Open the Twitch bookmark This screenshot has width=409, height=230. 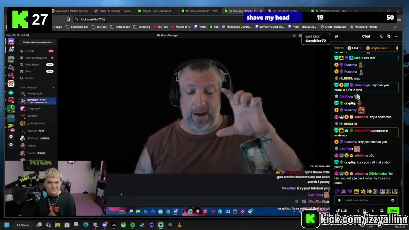(200, 27)
